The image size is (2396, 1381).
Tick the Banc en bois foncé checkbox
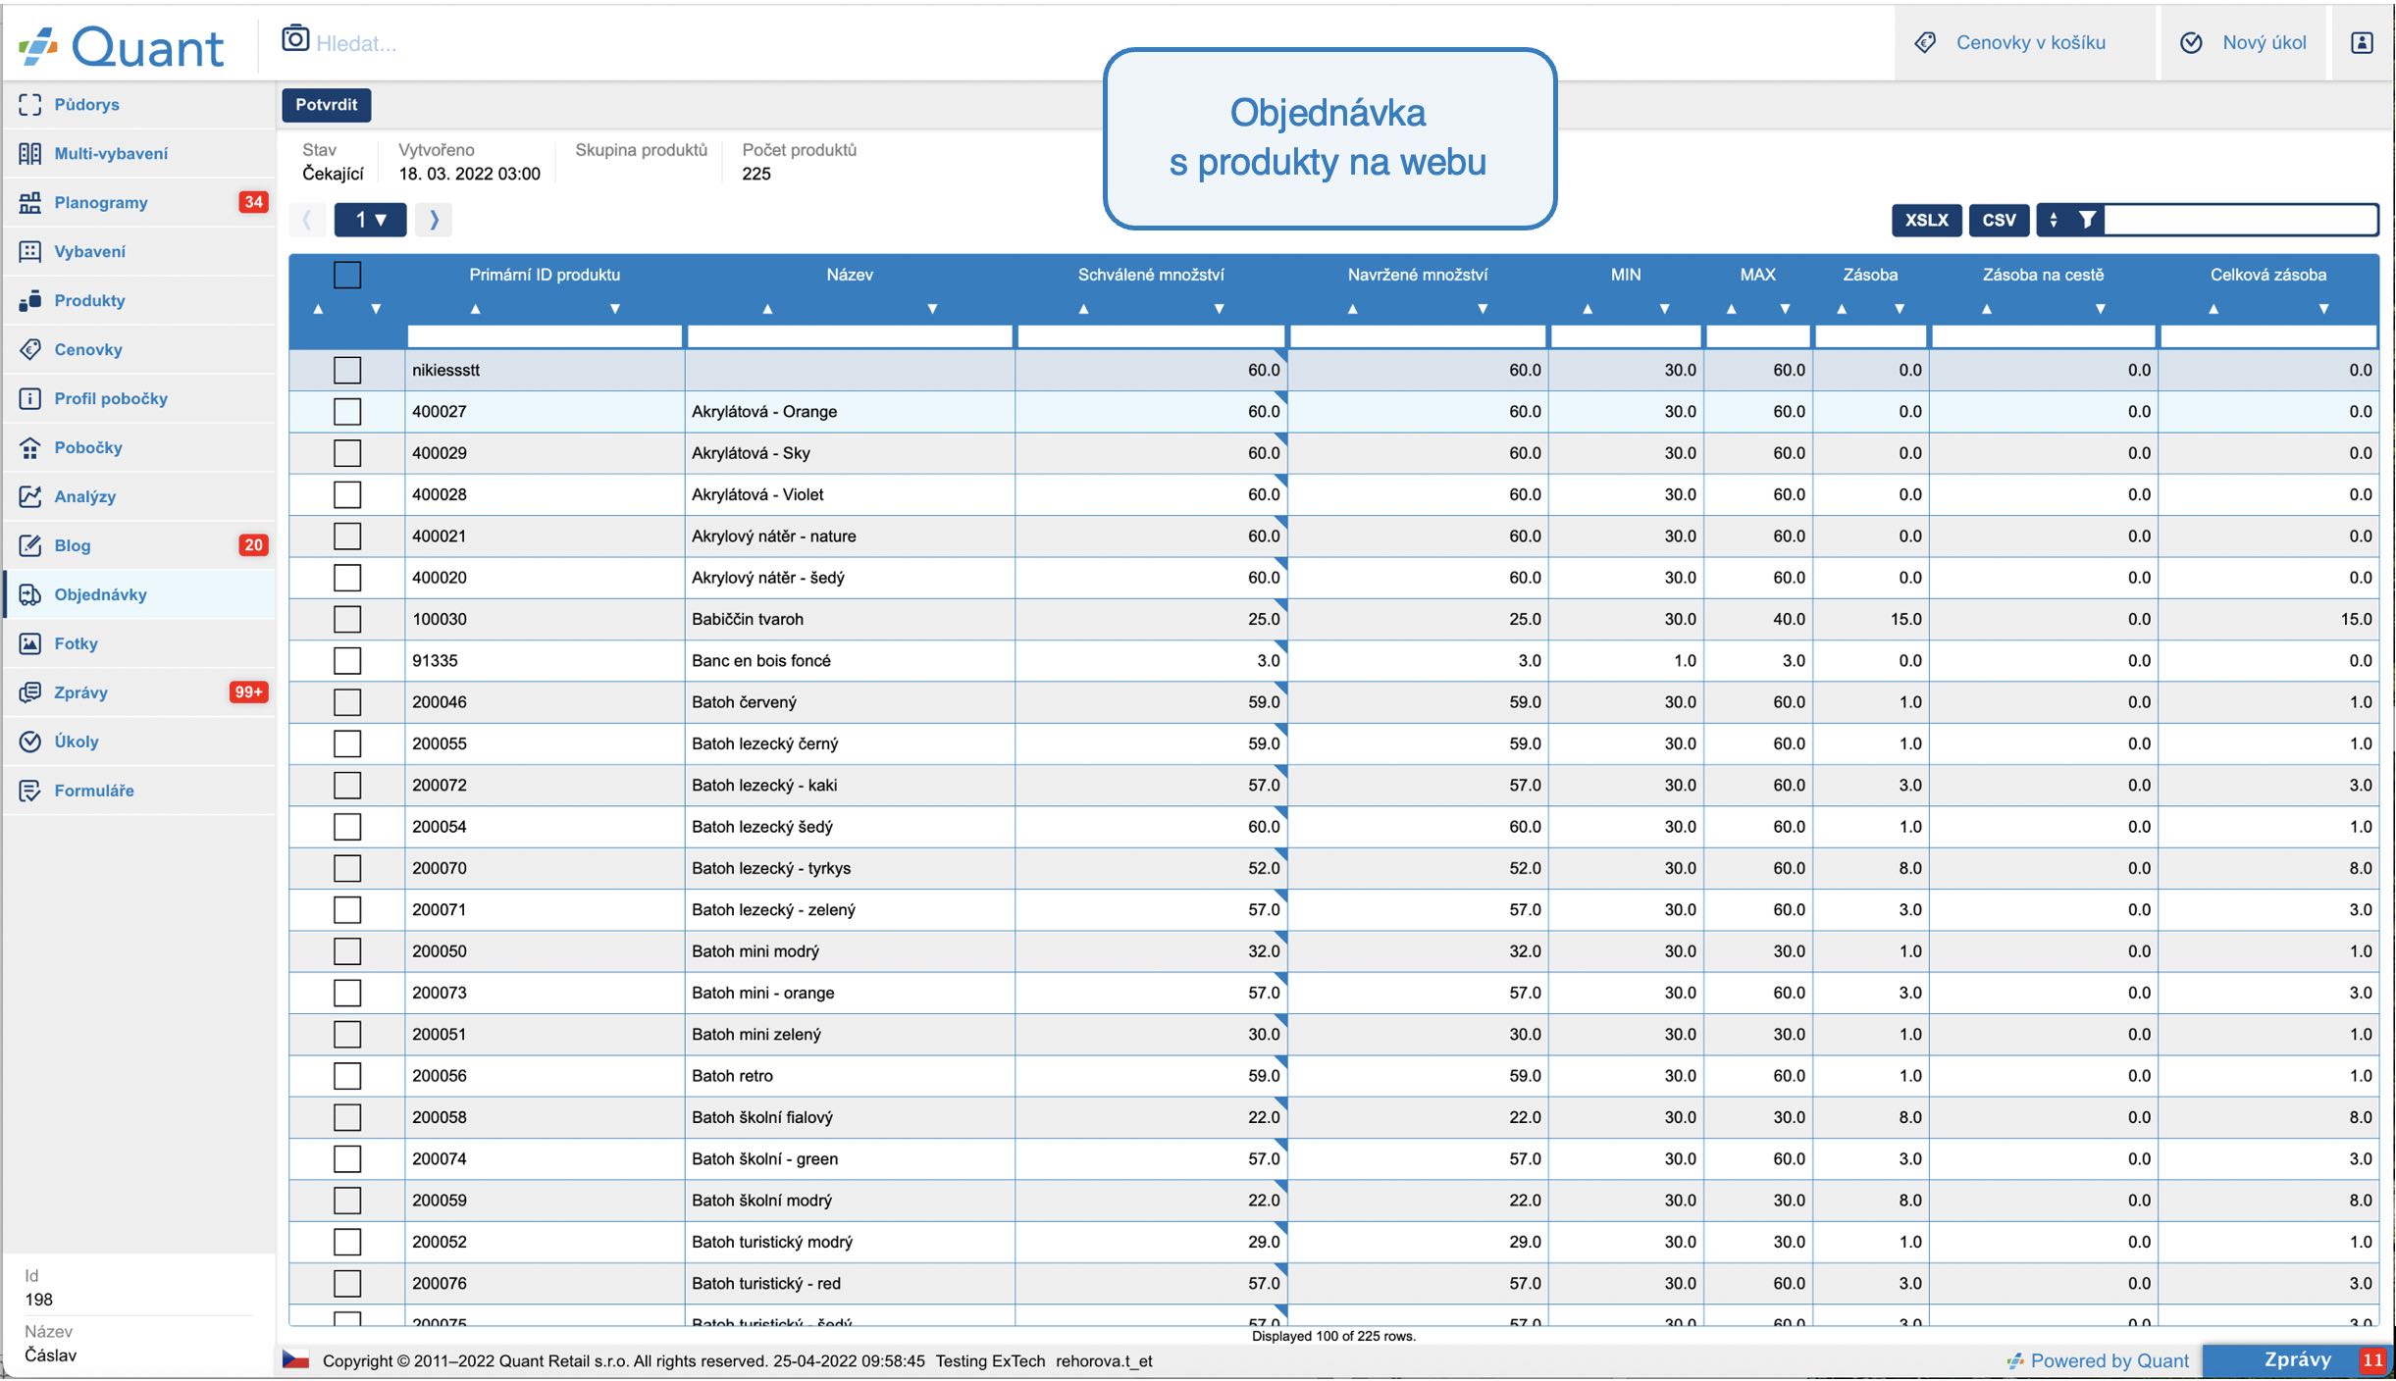(x=347, y=661)
